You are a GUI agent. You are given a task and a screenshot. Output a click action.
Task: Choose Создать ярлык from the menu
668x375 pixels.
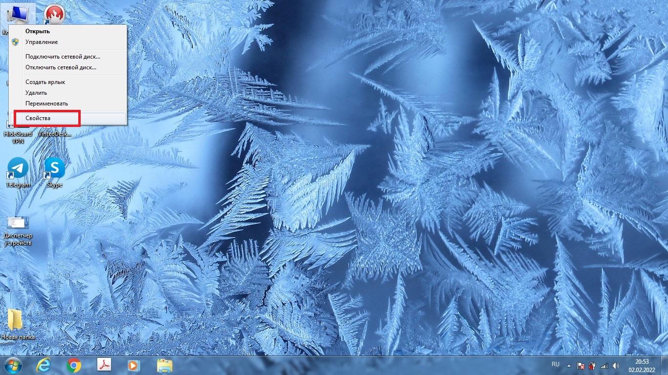(x=45, y=82)
